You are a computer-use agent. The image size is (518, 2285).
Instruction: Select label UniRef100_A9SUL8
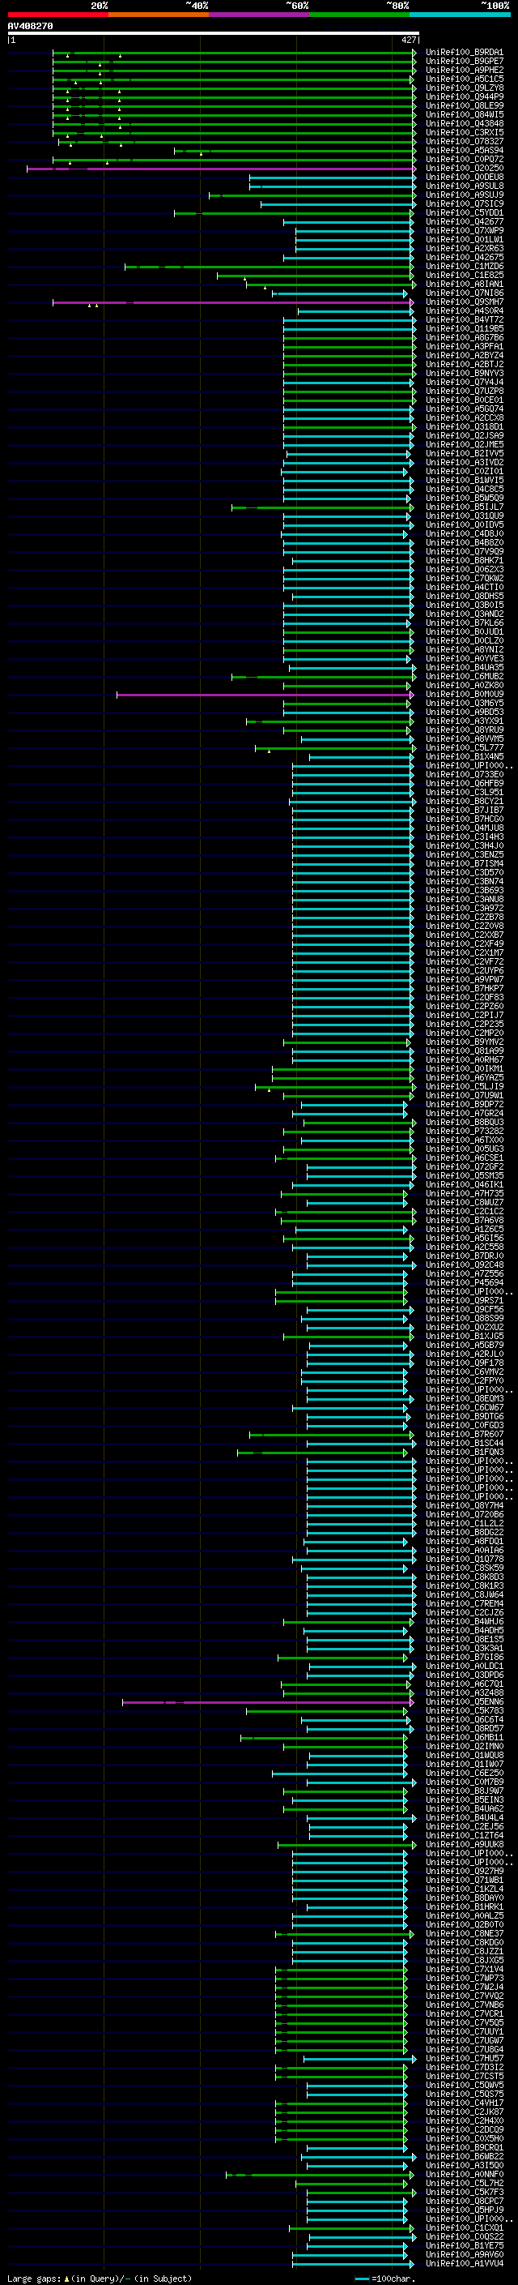[x=464, y=186]
